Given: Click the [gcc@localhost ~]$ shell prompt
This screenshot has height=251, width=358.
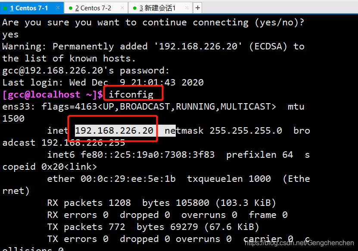Looking at the screenshot, I should point(53,95).
